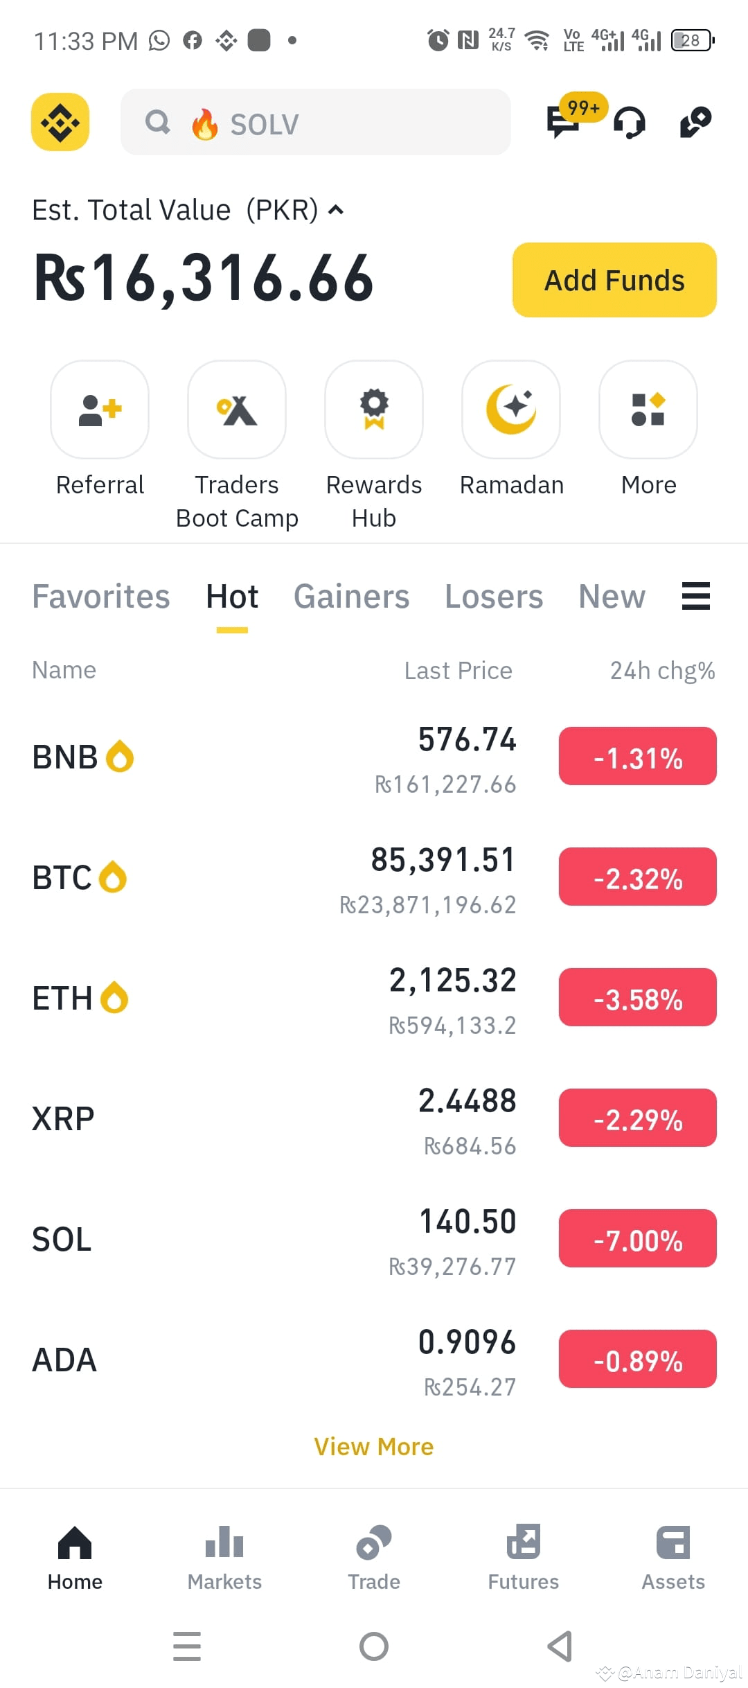The image size is (748, 1688).
Task: Select the Favorites tab
Action: click(101, 597)
